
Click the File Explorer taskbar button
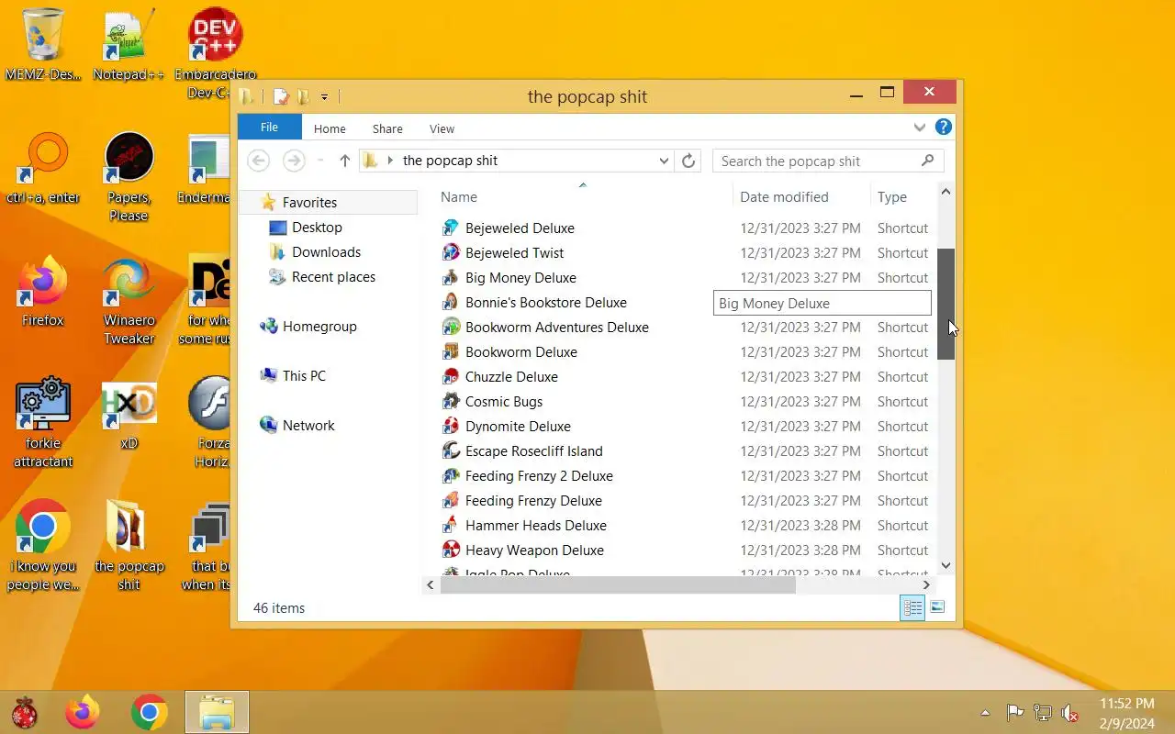click(x=217, y=712)
